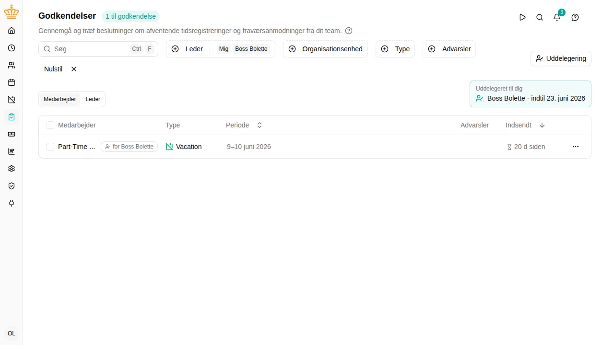The width and height of the screenshot is (614, 345).
Task: Open the three-dot menu for Vacation row
Action: point(576,147)
